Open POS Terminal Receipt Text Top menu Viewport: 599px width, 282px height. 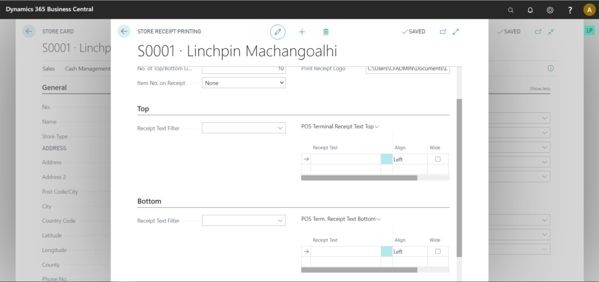tap(340, 126)
